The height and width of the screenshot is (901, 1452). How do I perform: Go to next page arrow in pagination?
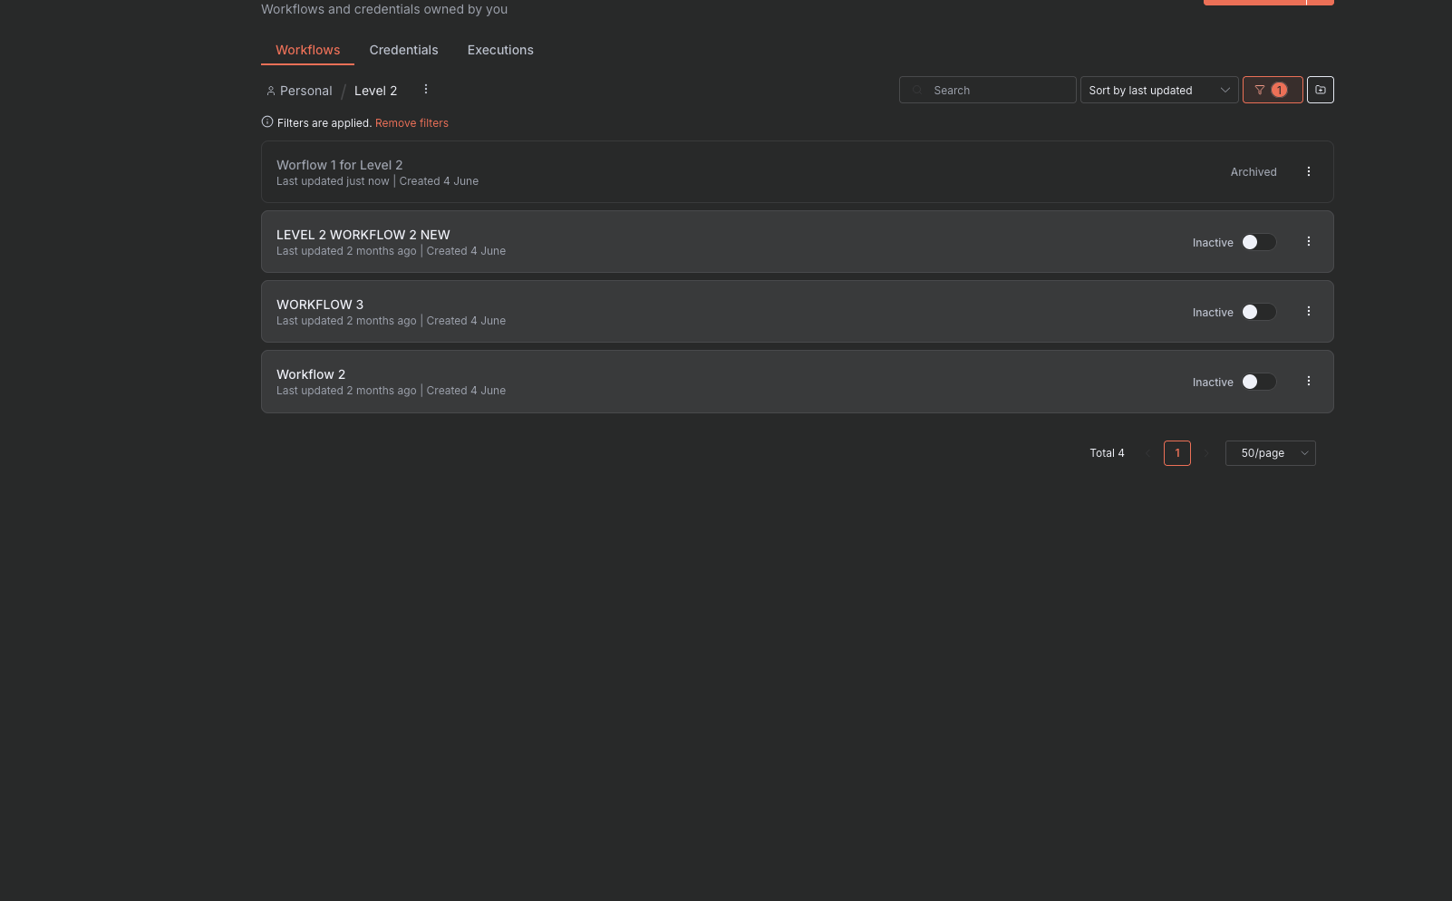pos(1206,453)
